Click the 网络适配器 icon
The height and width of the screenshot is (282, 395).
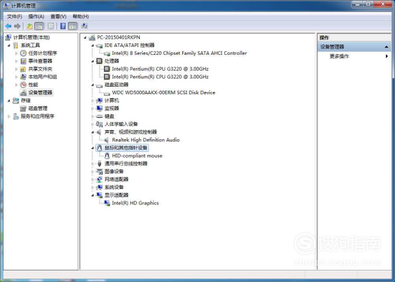coord(99,179)
